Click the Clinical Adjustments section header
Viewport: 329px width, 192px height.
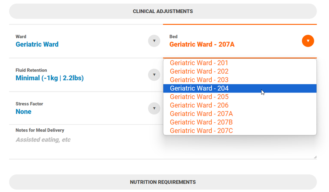pos(163,11)
